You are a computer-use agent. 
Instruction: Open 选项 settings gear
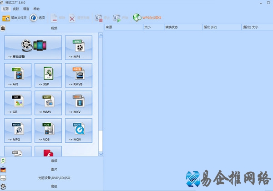point(37,18)
